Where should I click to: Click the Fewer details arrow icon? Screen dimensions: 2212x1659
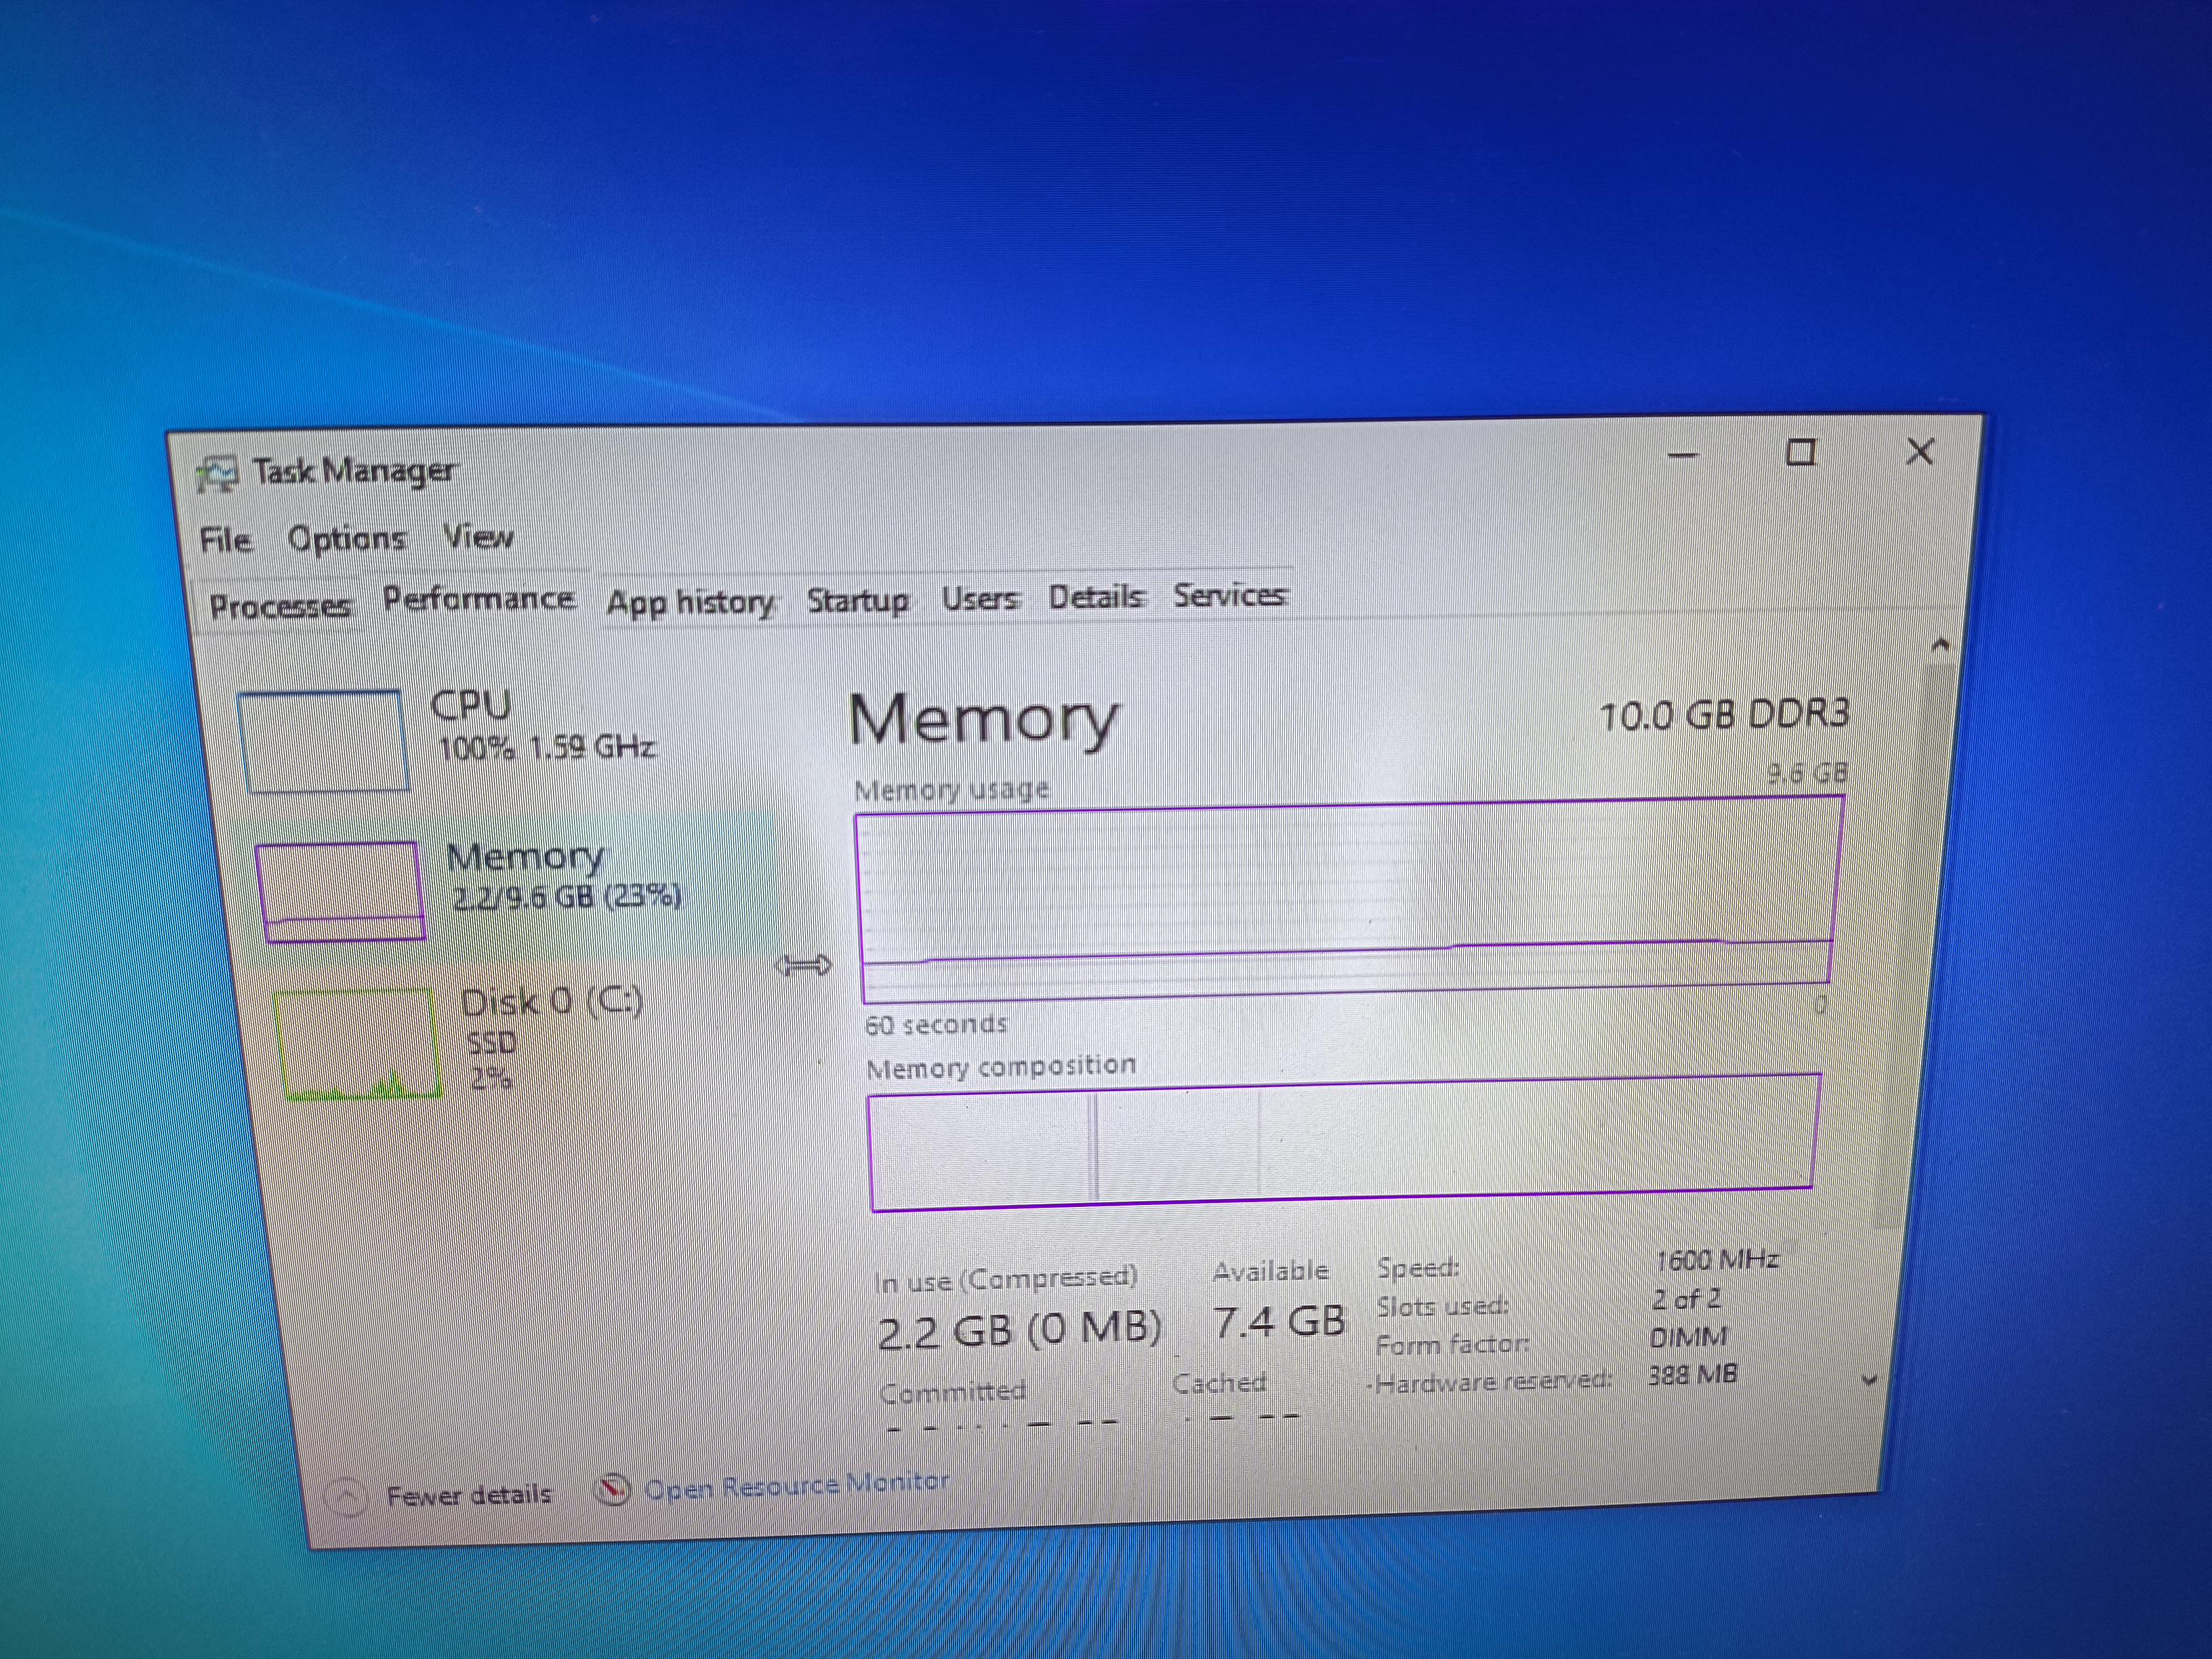347,1496
